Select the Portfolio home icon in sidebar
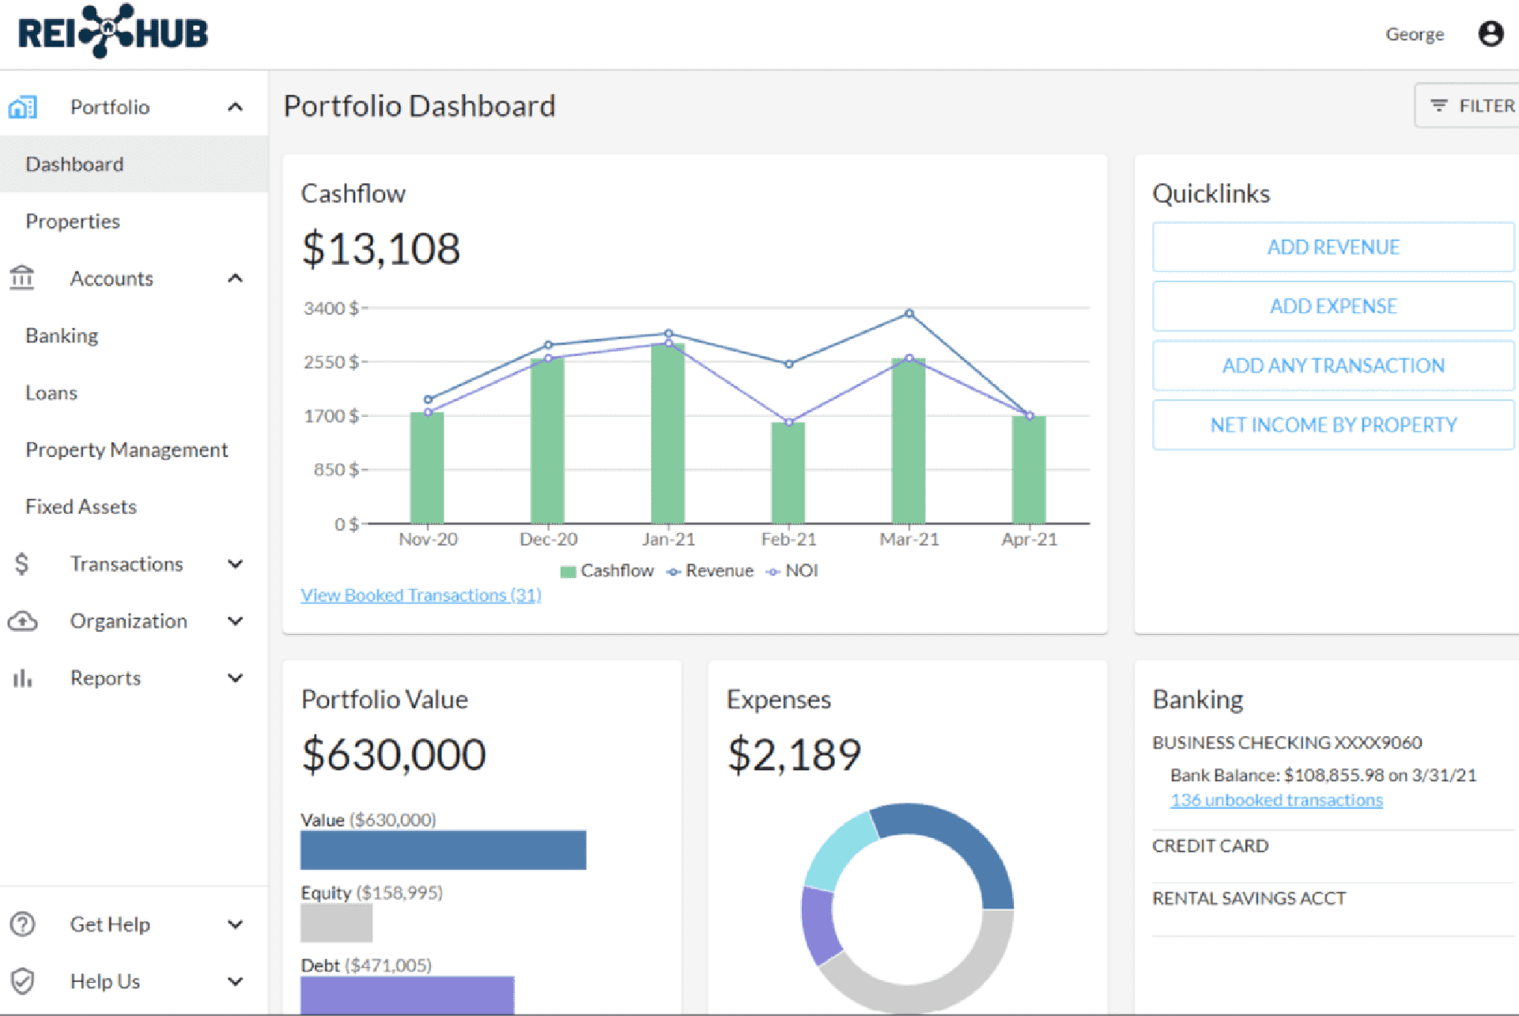The image size is (1519, 1016). coord(22,106)
